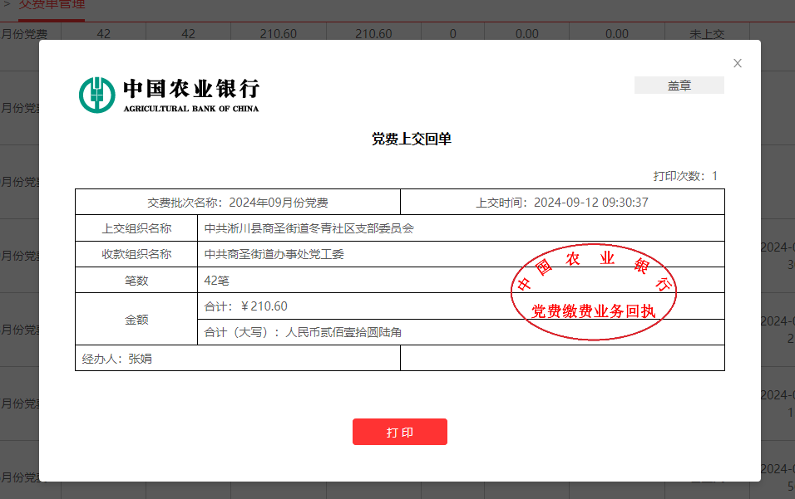The image size is (795, 499).
Task: Click the 金额 label cell
Action: point(136,319)
